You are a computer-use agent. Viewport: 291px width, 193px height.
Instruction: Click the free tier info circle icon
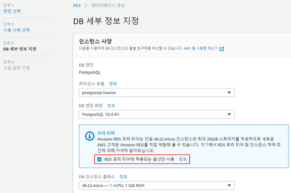tap(90, 136)
